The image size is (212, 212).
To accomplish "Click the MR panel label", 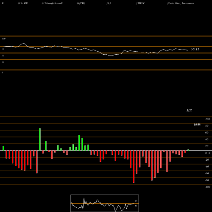I will click(x=189, y=110).
